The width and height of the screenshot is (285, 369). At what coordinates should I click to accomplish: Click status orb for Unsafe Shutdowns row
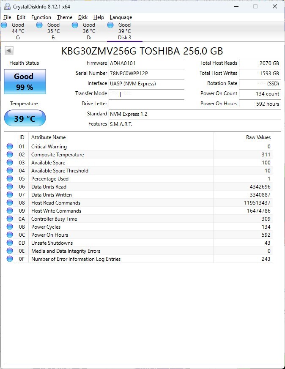tap(10, 243)
